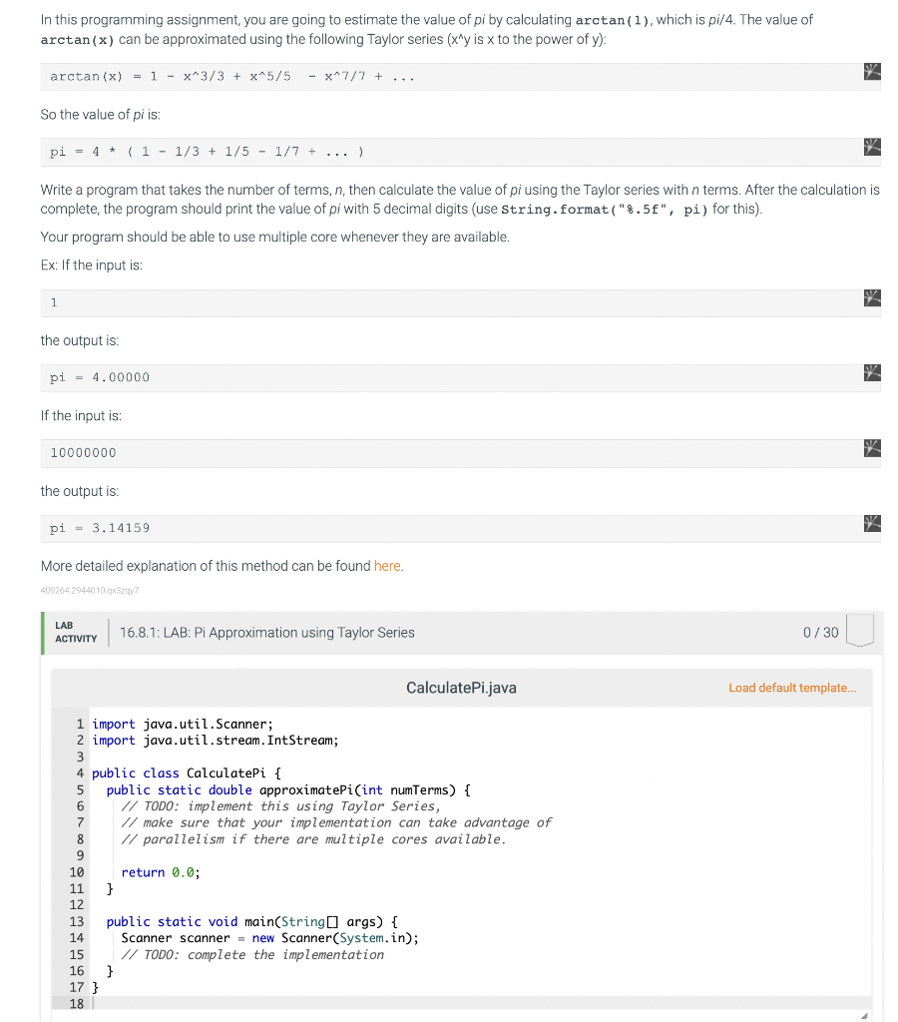Click the 16.8.1 LAB Pi Approximation title
Image resolution: width=898 pixels, height=1022 pixels.
pyautogui.click(x=267, y=632)
